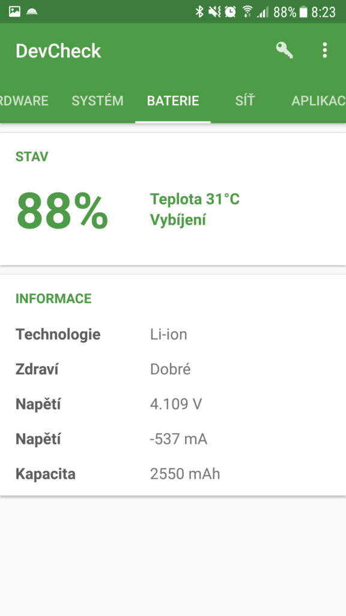Tap the mobile signal strength icon
Screen dimensions: 346x616
[263, 12]
